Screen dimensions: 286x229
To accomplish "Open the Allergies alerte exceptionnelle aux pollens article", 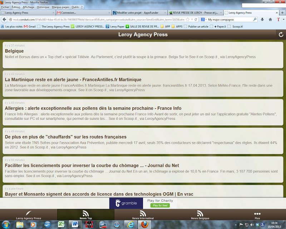I will coord(143,112).
